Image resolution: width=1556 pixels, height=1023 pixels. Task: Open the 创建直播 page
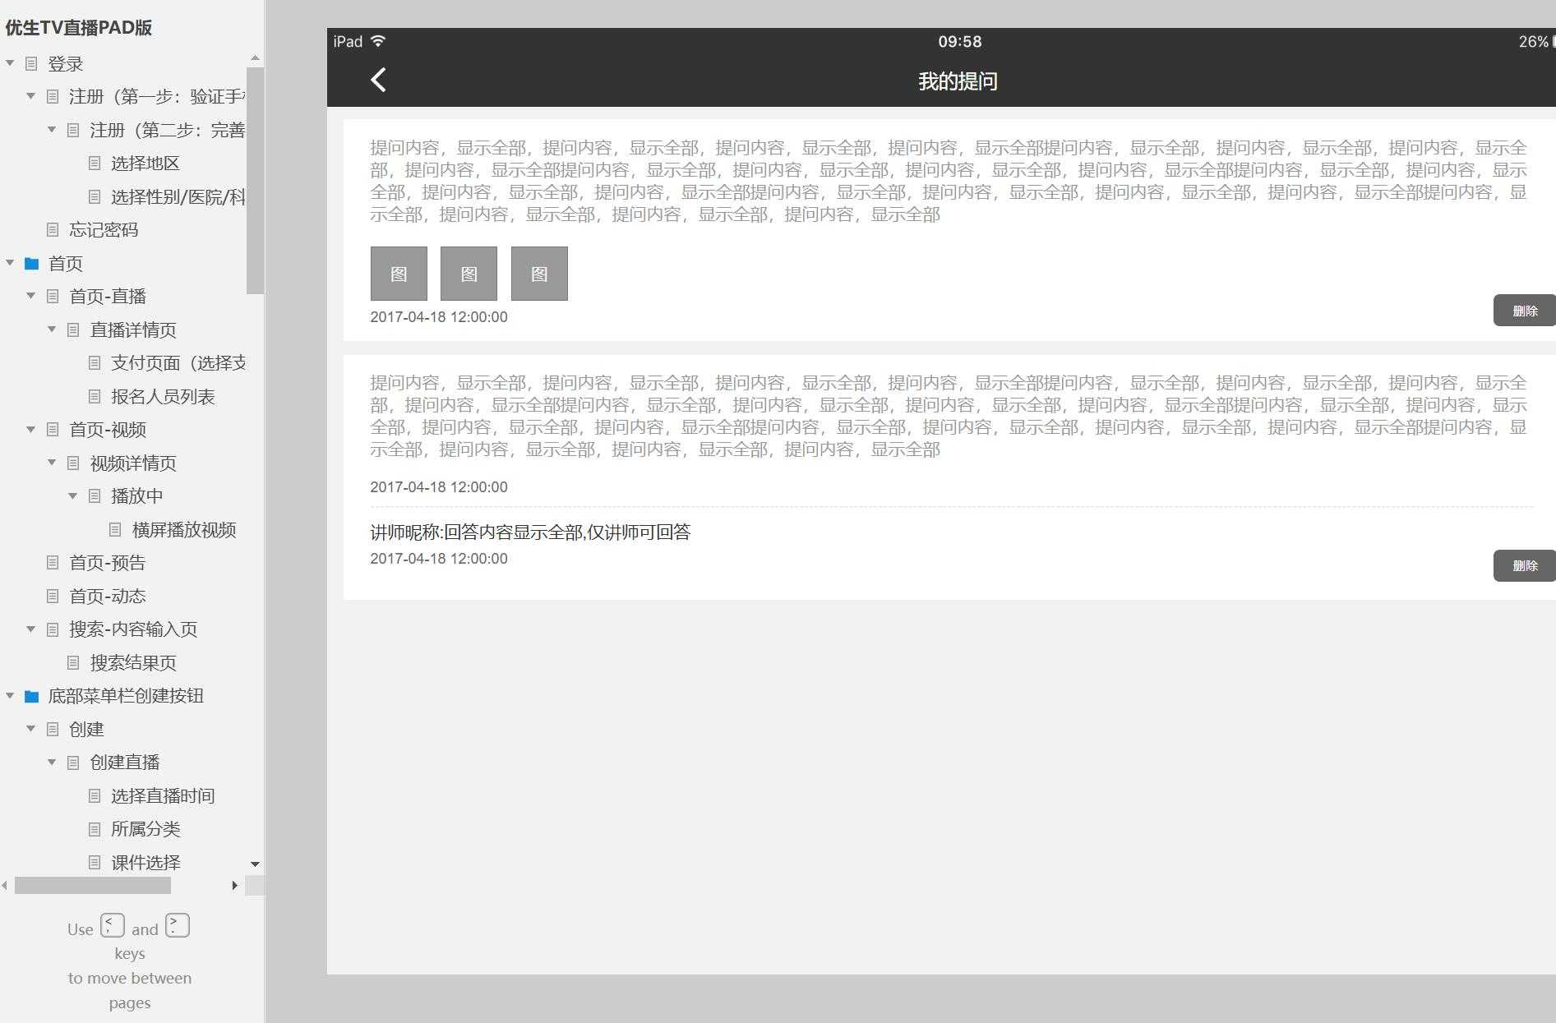click(x=125, y=762)
